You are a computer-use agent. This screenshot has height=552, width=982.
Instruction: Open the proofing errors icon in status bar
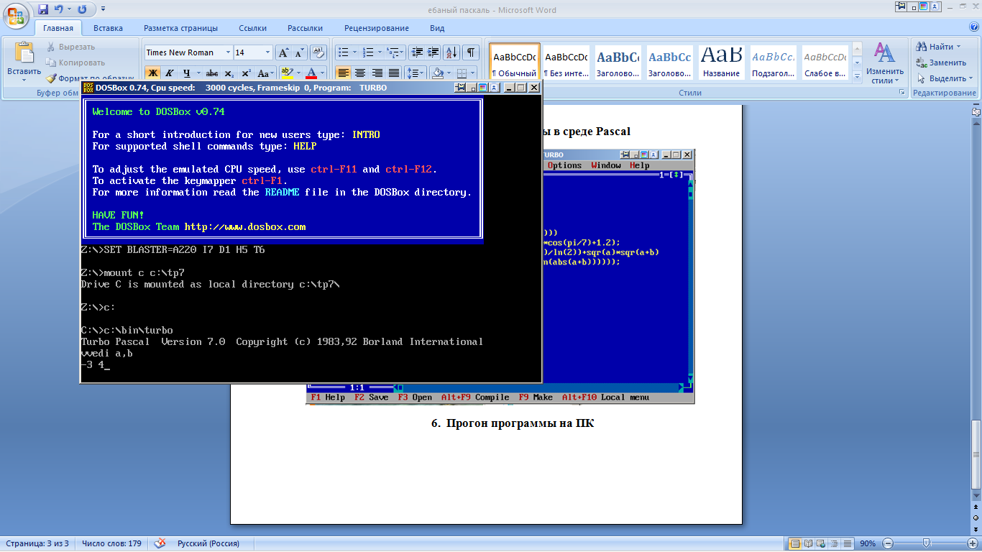tap(160, 543)
